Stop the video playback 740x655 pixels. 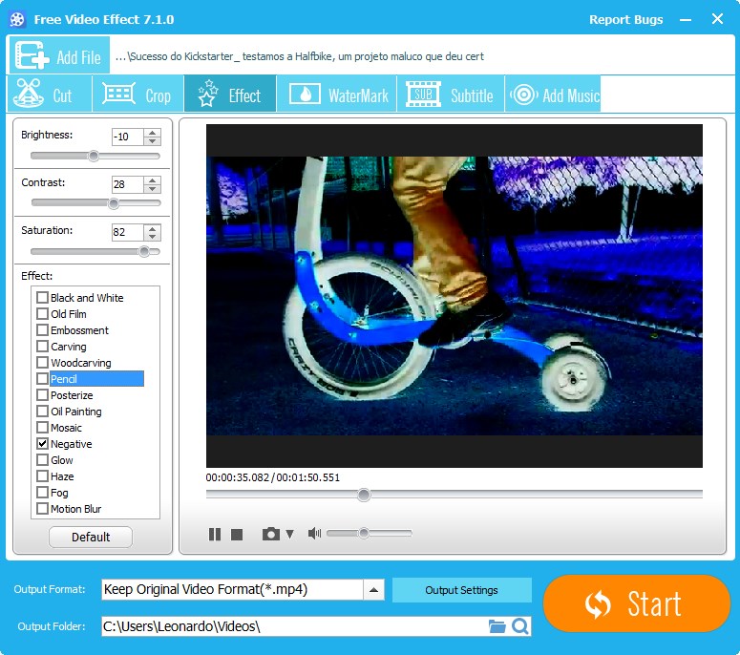237,534
